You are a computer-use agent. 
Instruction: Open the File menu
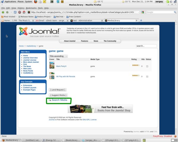click(x=3, y=8)
